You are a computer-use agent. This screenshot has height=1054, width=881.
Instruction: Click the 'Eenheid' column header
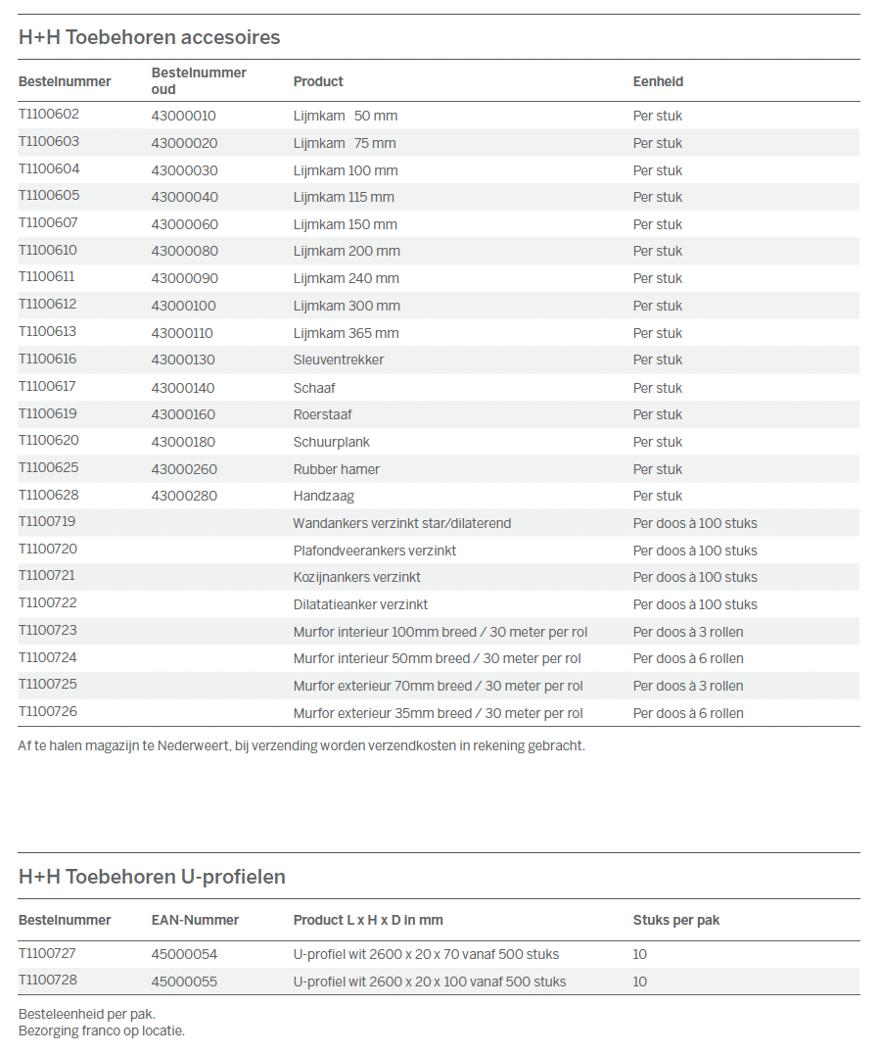(658, 82)
